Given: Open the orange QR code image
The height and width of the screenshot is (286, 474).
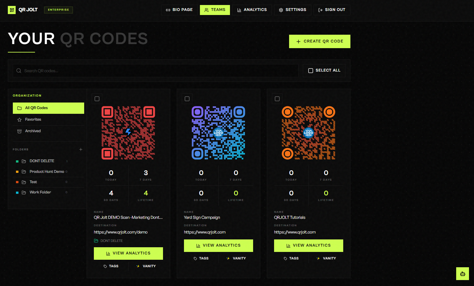Looking at the screenshot, I should (x=308, y=133).
